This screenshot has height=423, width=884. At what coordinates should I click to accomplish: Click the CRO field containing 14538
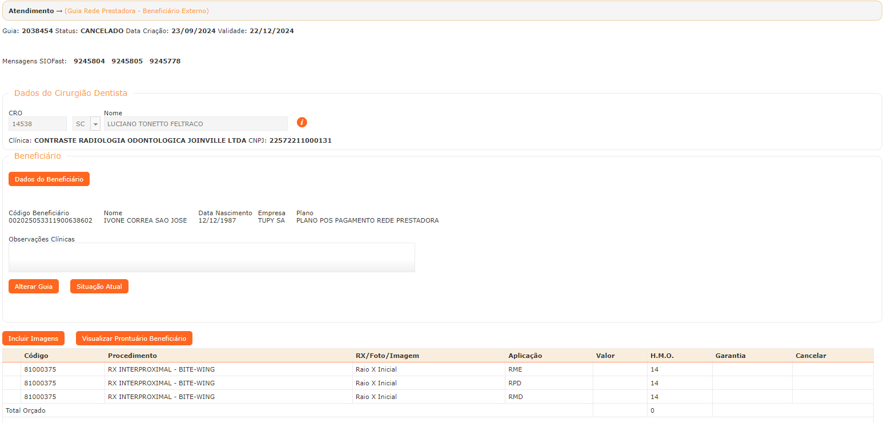point(38,124)
